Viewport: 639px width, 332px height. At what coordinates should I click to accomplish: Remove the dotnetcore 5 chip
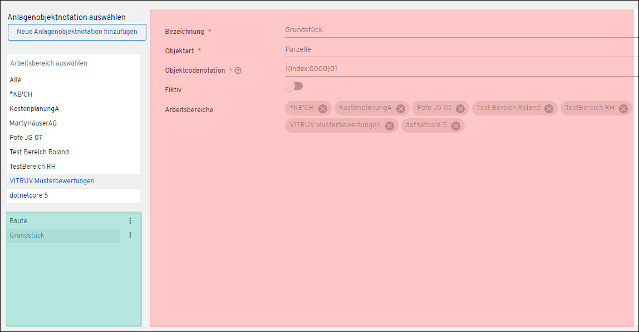pyautogui.click(x=456, y=126)
